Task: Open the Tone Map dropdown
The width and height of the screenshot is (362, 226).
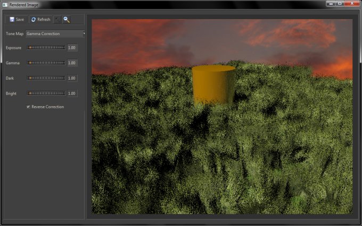Action: coord(55,33)
